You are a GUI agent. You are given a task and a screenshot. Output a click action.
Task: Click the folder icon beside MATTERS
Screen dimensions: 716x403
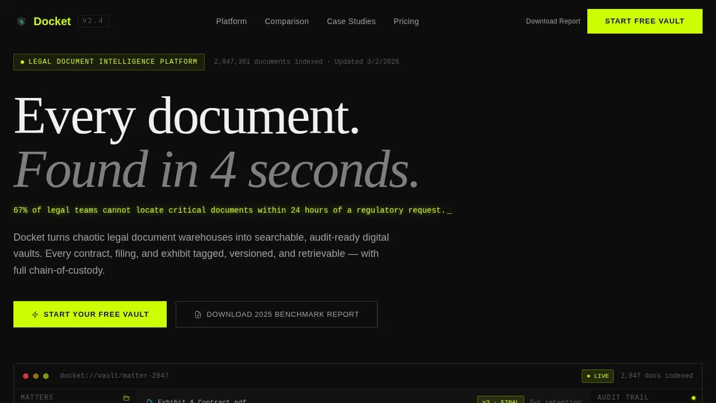coord(126,398)
